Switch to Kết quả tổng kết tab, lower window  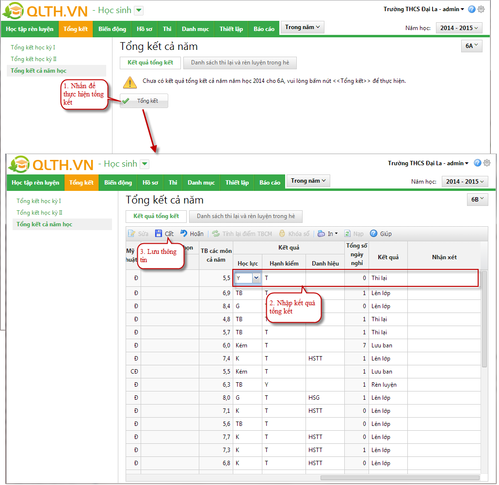(156, 216)
